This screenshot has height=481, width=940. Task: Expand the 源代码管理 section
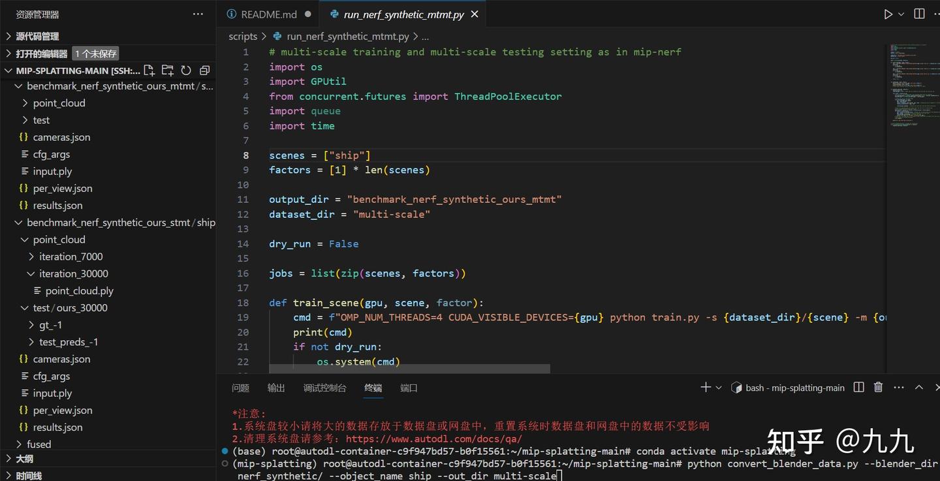(x=37, y=37)
